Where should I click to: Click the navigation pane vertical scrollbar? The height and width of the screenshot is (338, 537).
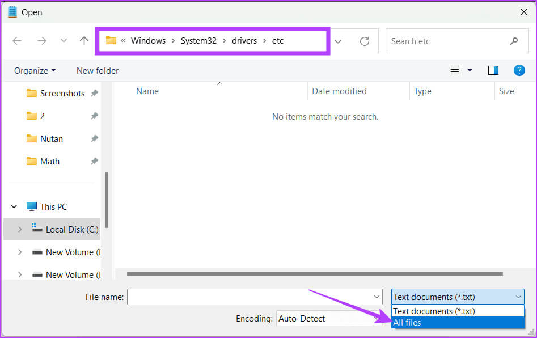coord(107,200)
